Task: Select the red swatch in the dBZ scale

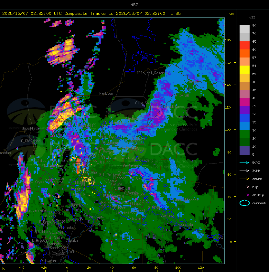Action: [244, 46]
